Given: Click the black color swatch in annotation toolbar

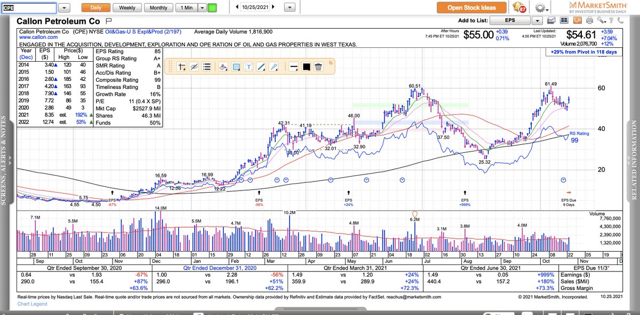Looking at the screenshot, I should [307, 67].
